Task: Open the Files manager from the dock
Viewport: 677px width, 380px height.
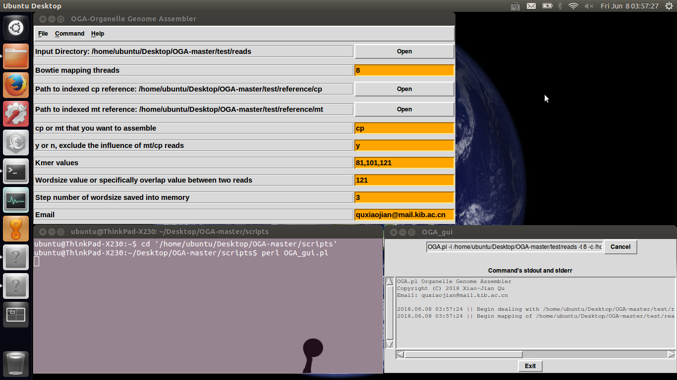Action: click(x=16, y=56)
